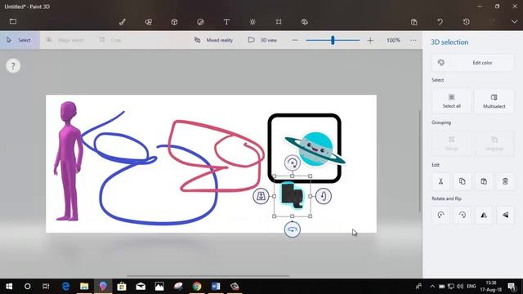Open Microsoft Word from taskbar

click(216, 287)
